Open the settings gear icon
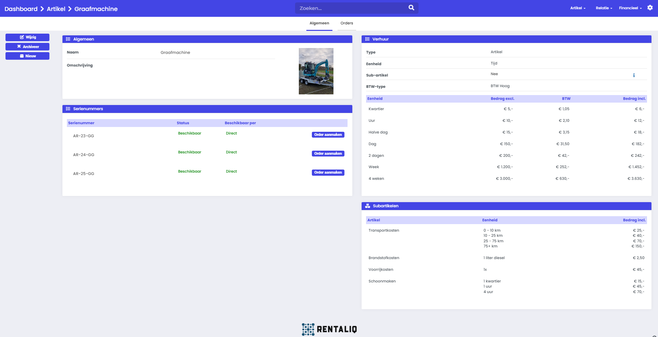This screenshot has height=337, width=658. pyautogui.click(x=650, y=8)
